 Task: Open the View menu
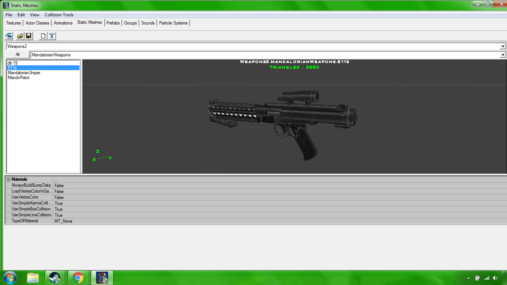(x=35, y=15)
